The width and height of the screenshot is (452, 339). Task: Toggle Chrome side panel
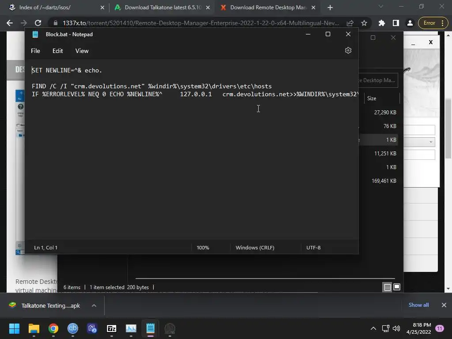[x=396, y=23]
